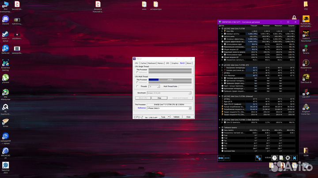The width and height of the screenshot is (318, 178).
Task: Enable the Threads checkbox in CPU-Z
Action: click(x=137, y=87)
